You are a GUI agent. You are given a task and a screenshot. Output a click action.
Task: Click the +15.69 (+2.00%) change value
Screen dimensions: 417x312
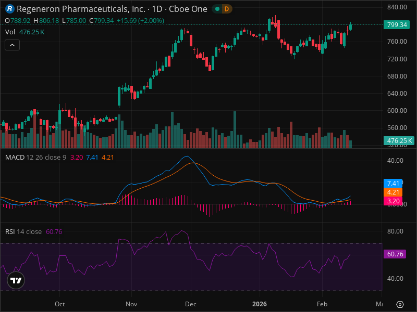(140, 21)
